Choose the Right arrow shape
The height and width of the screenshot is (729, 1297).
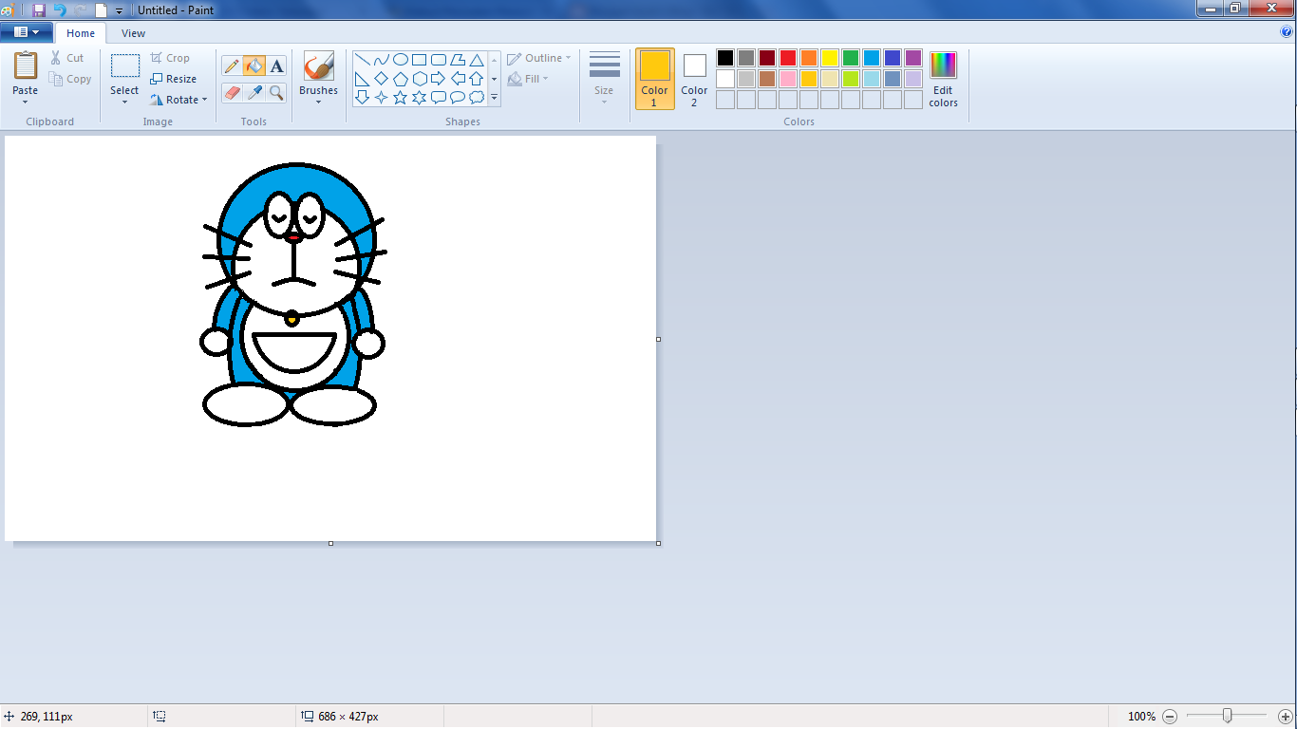point(439,78)
